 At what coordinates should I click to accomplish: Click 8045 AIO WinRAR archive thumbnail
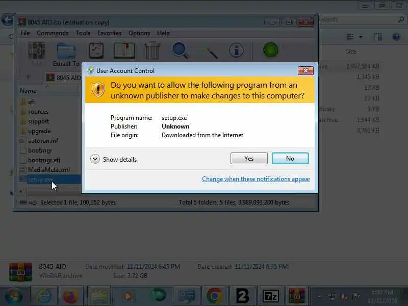[x=20, y=271]
